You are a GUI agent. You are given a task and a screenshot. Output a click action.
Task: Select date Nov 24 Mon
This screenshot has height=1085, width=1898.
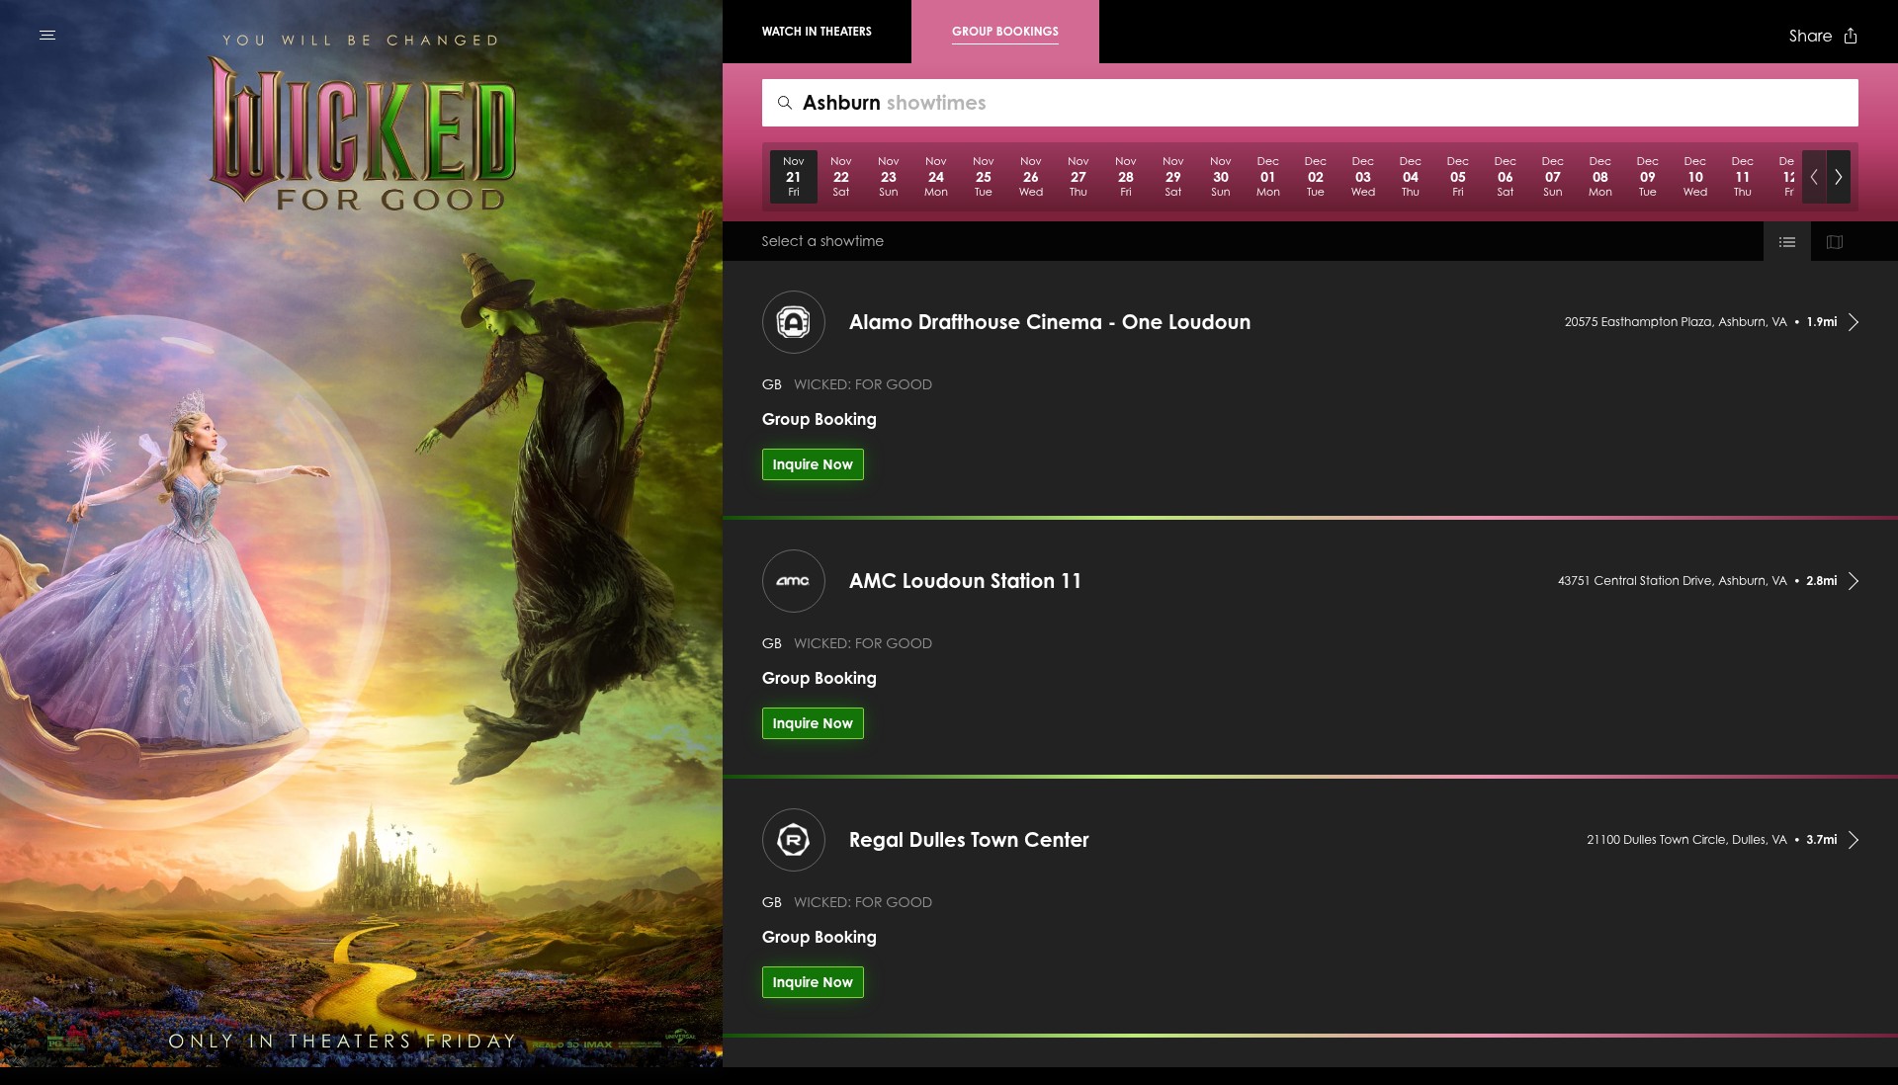point(936,177)
